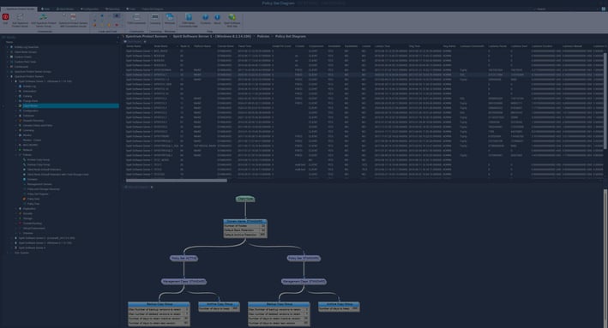Select Activity Log Searches in the tree
The image size is (608, 328).
pos(27,47)
